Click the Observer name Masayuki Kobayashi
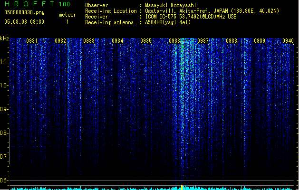 pyautogui.click(x=171, y=5)
